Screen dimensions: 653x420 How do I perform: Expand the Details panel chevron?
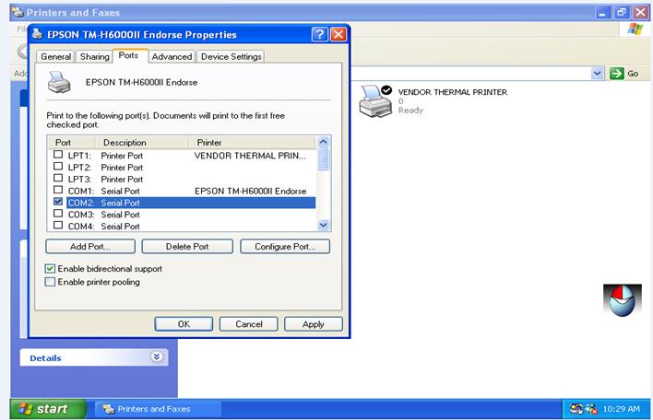point(157,356)
